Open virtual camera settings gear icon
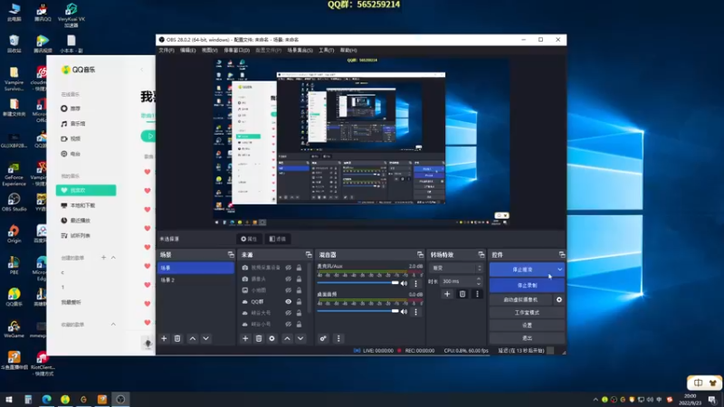The height and width of the screenshot is (407, 724). 559,300
